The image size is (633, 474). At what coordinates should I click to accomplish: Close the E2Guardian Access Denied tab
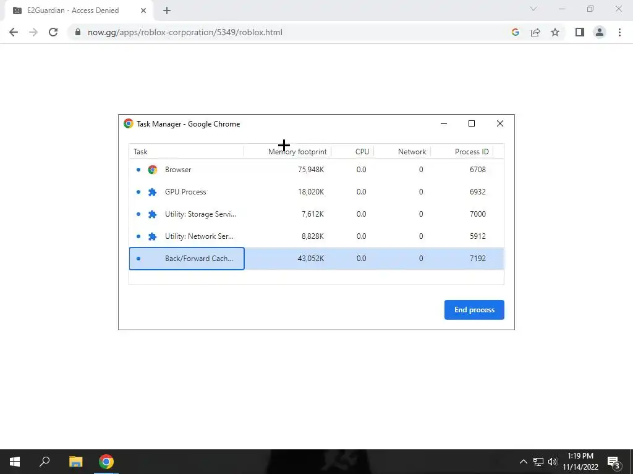point(143,10)
